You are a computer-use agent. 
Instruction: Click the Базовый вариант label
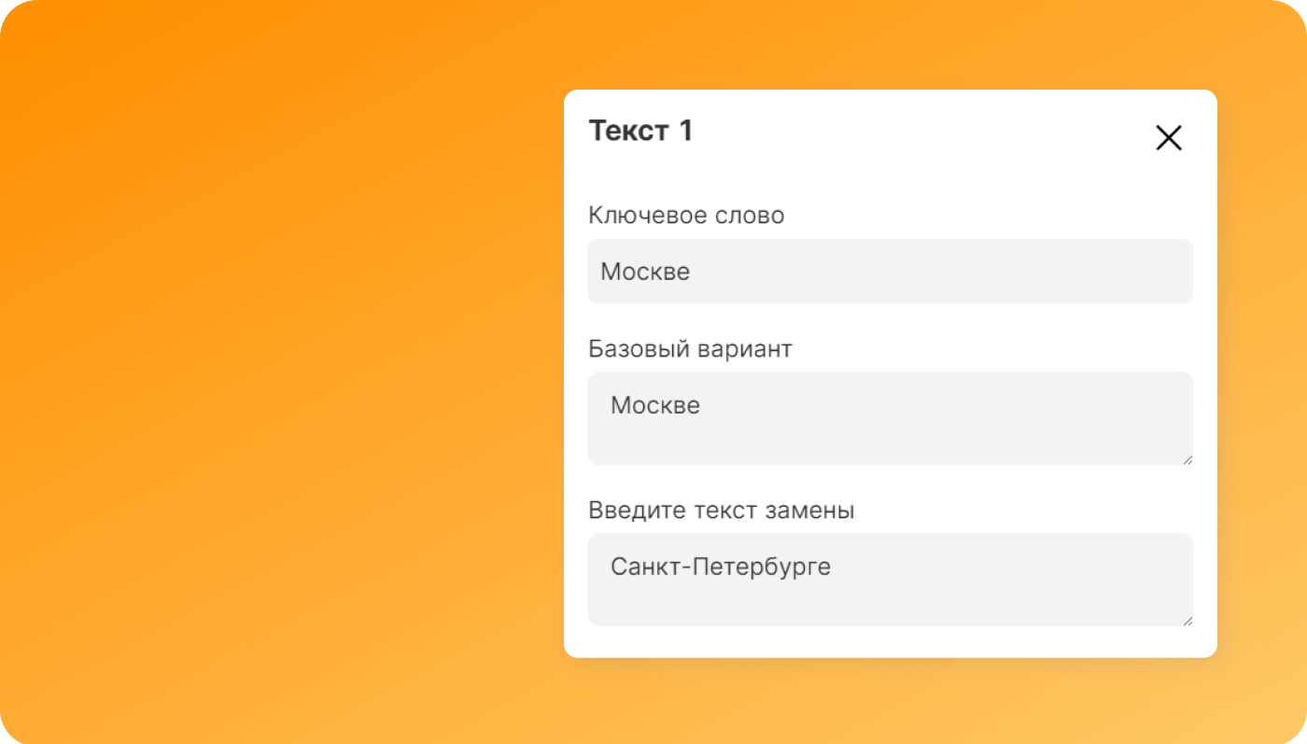point(690,349)
